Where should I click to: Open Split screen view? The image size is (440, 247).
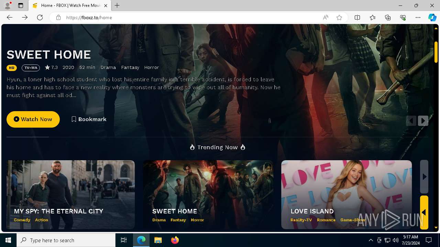[357, 17]
